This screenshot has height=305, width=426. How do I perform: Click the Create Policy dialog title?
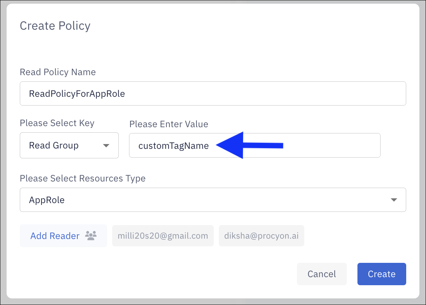[55, 26]
